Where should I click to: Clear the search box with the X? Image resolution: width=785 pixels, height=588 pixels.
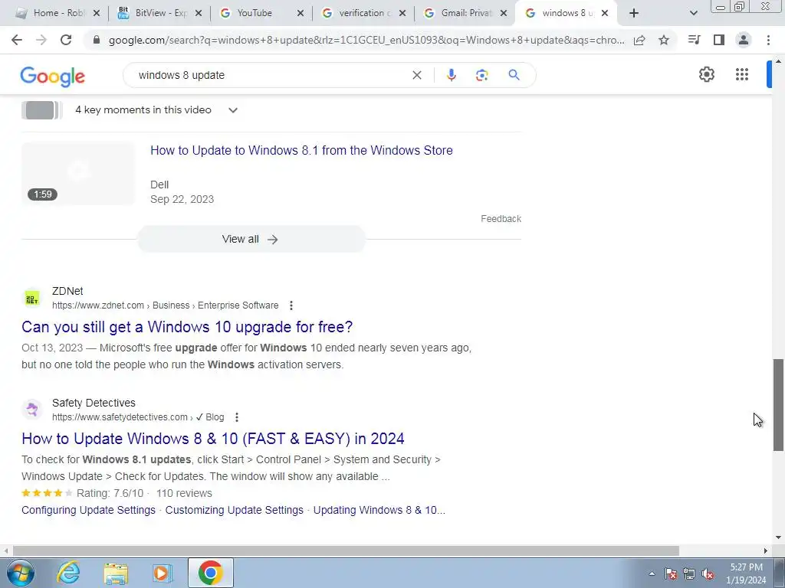[x=417, y=75]
